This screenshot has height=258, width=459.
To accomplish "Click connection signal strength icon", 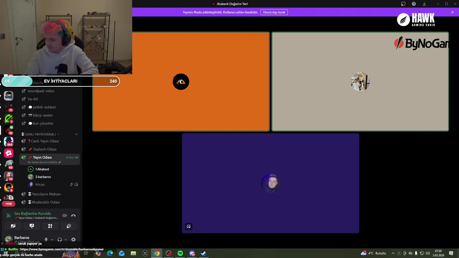I will [9, 216].
